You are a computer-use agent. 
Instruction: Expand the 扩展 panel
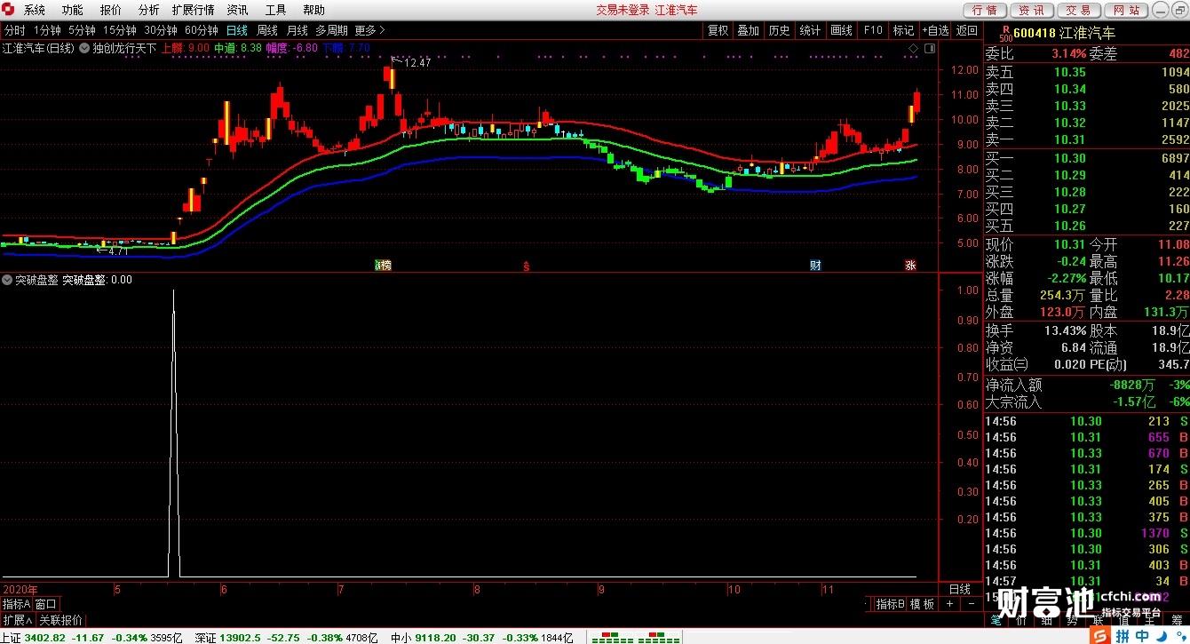click(18, 620)
